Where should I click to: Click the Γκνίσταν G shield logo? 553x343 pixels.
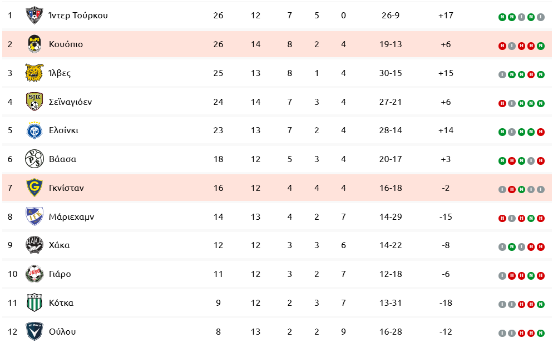tap(34, 188)
